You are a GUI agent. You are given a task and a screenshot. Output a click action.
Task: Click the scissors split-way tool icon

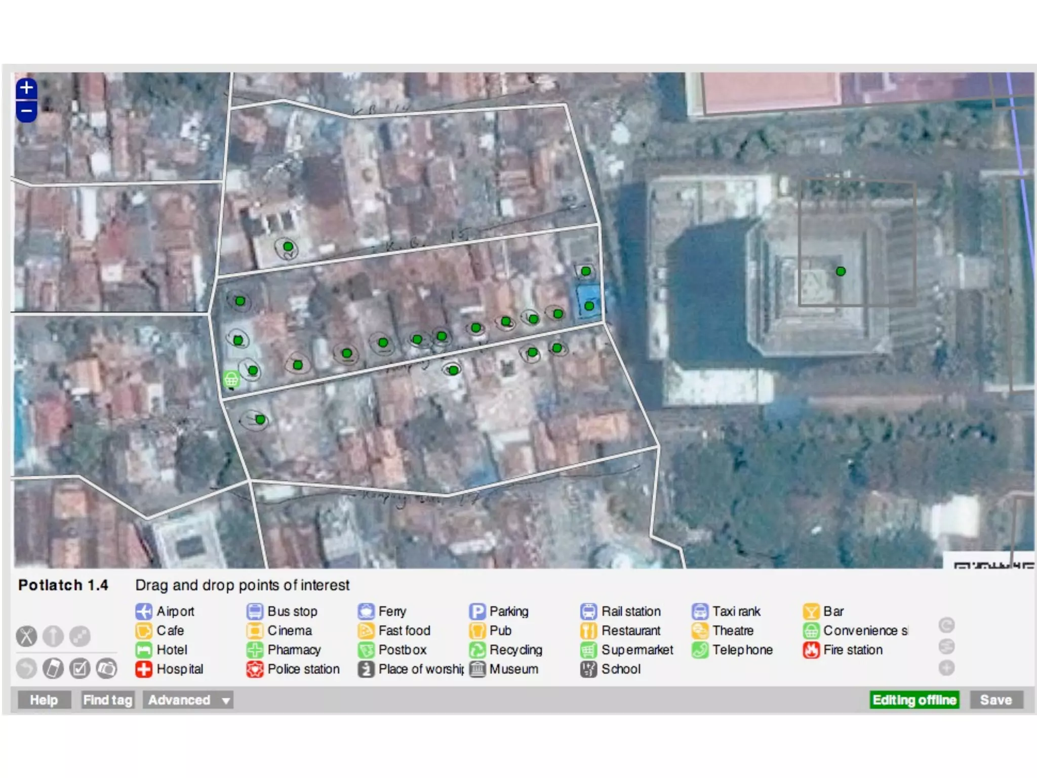(26, 636)
